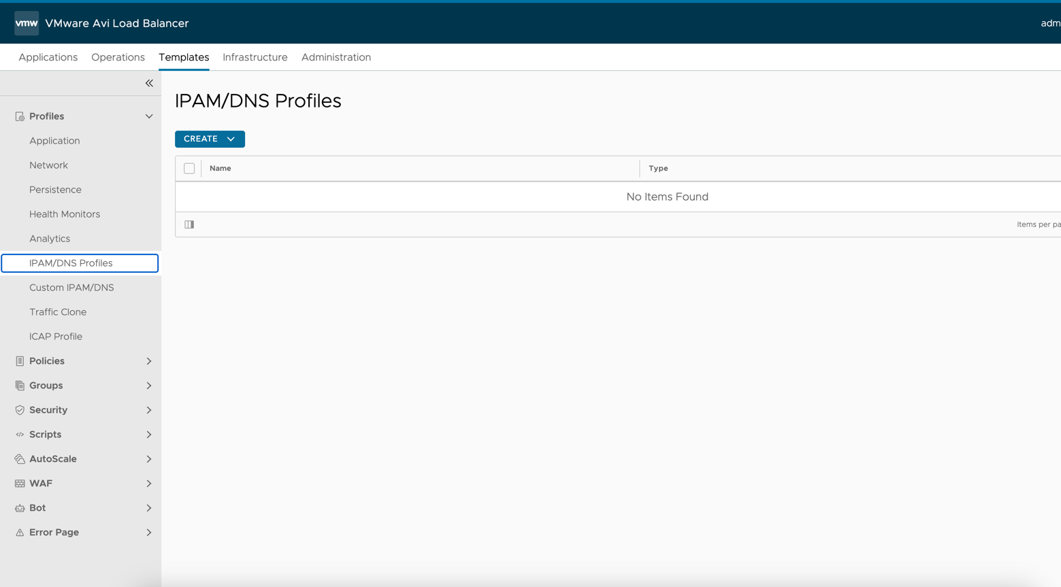Switch to the Infrastructure tab

pos(255,57)
